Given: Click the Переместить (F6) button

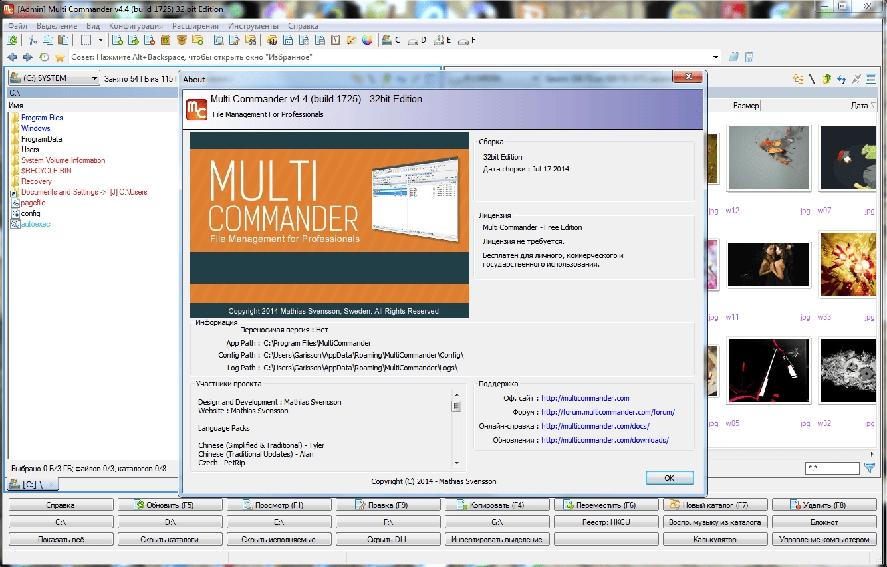Looking at the screenshot, I should click(x=606, y=505).
